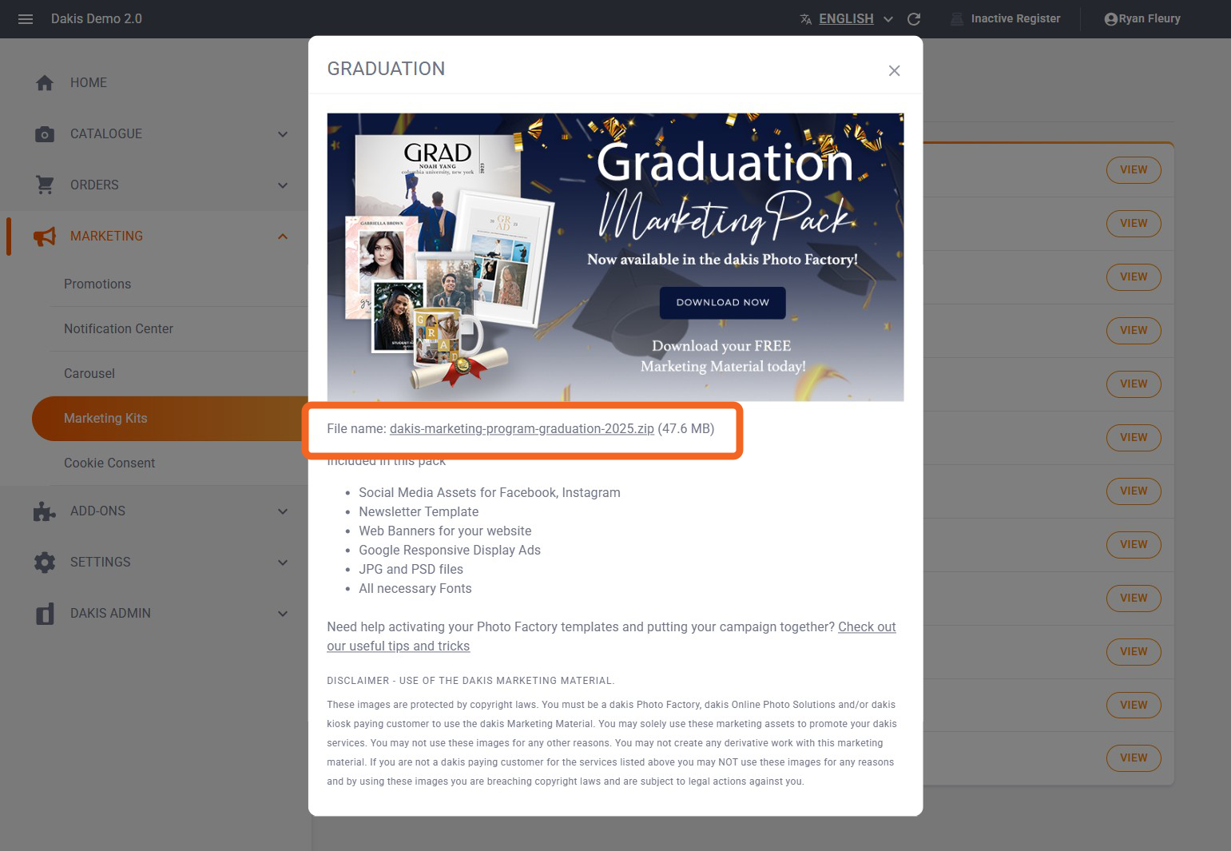
Task: Click 'Web Banners for your website' item
Action: 445,531
